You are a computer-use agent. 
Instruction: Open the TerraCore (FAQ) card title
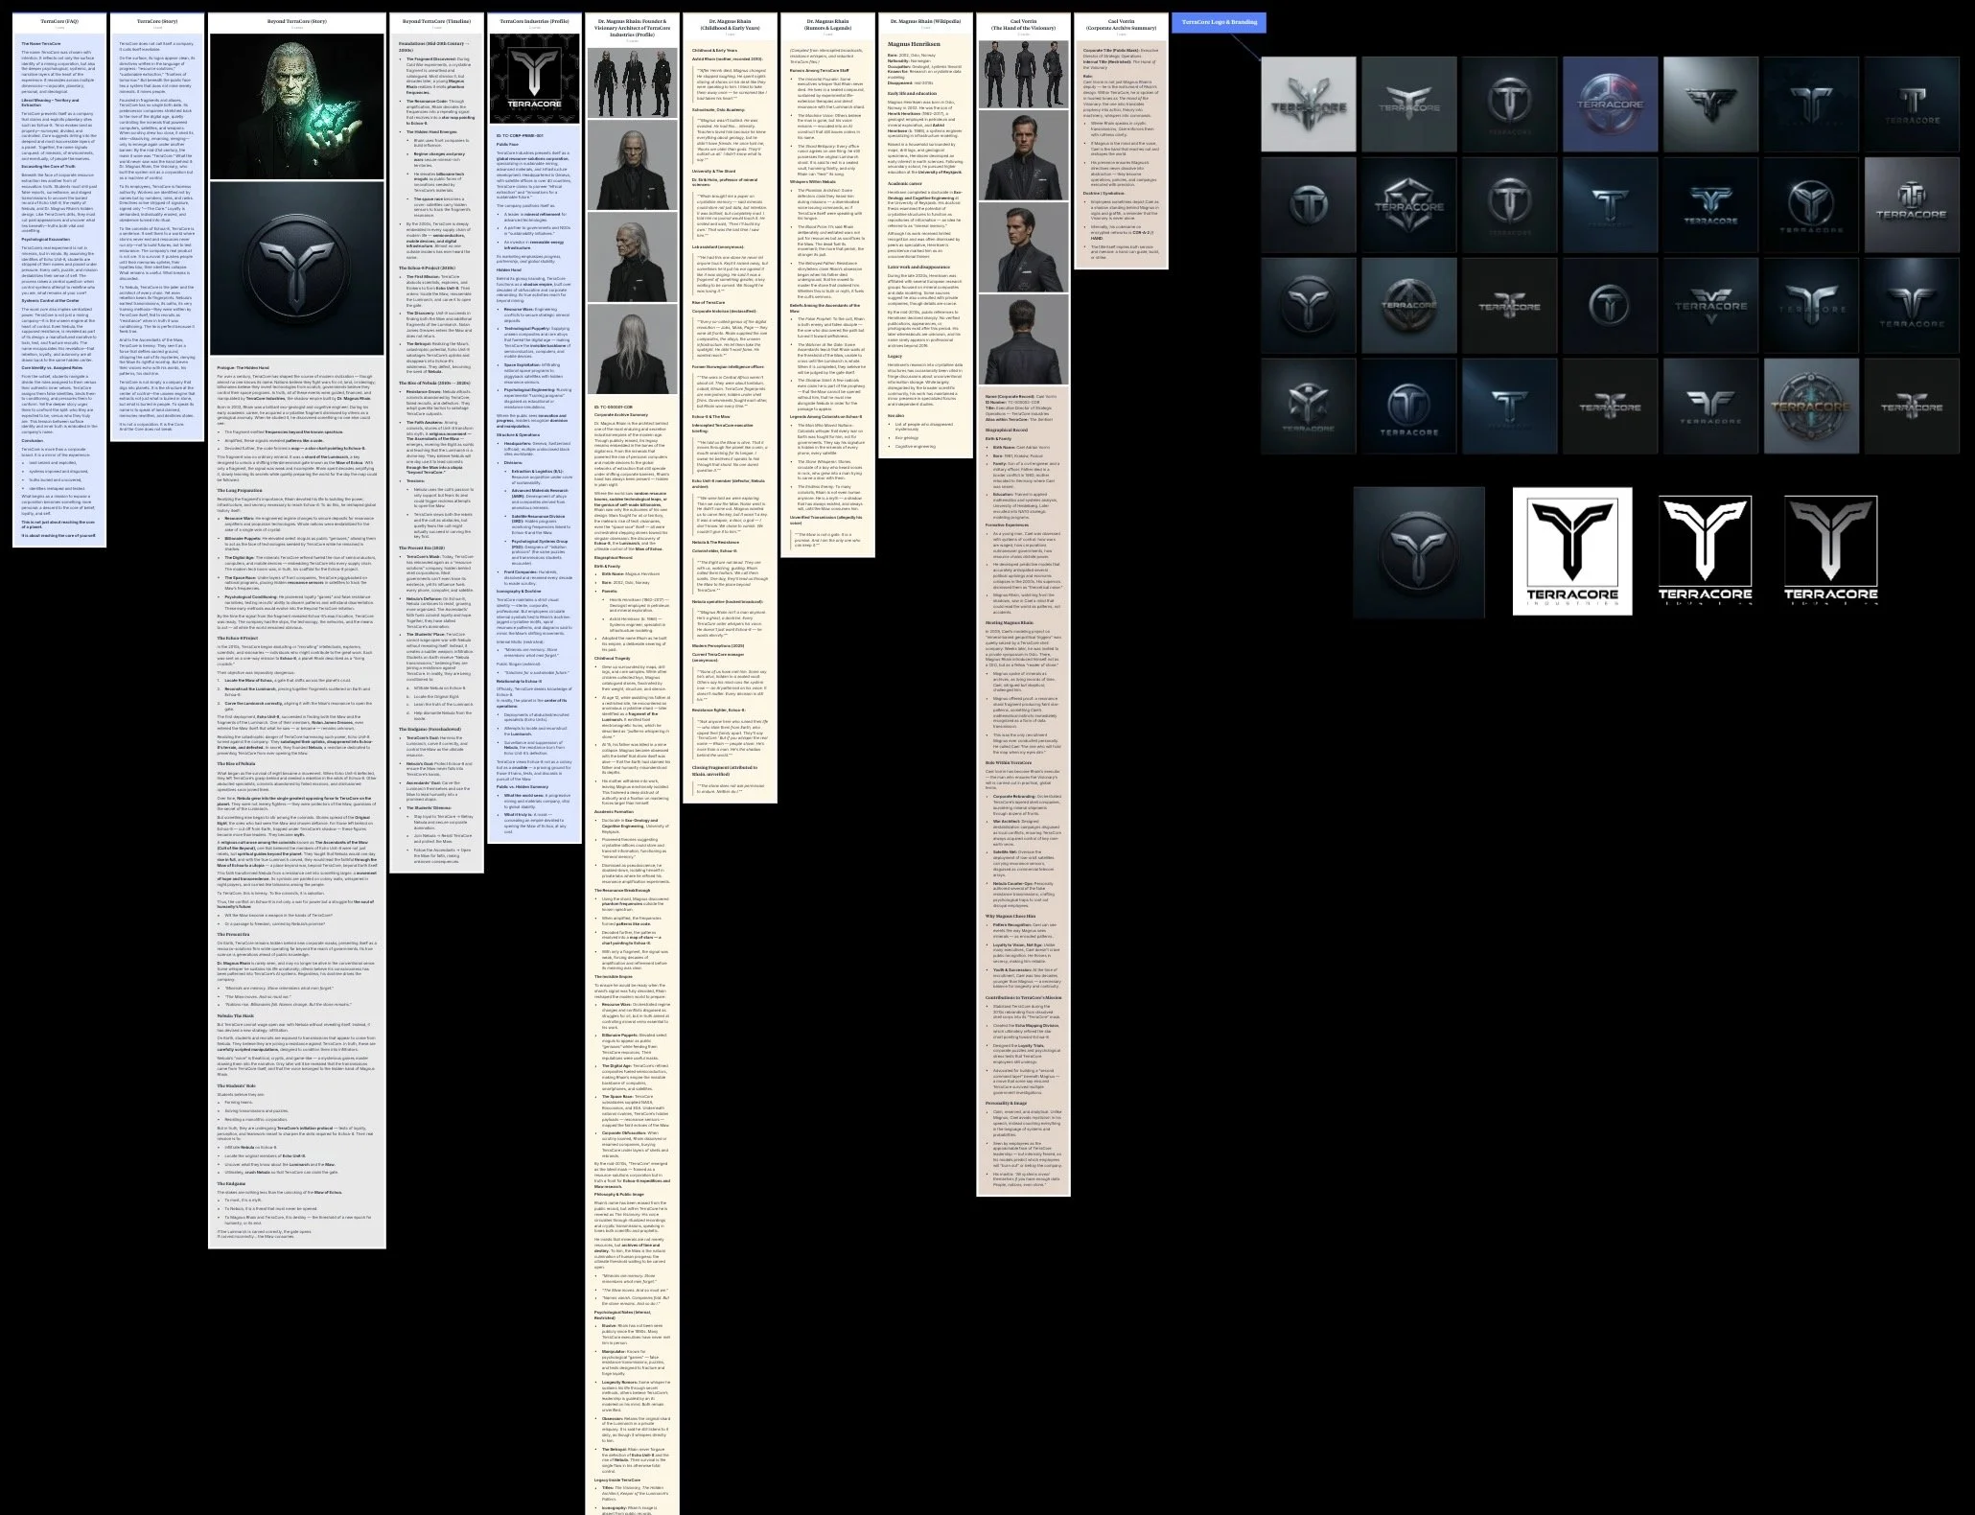coord(59,20)
